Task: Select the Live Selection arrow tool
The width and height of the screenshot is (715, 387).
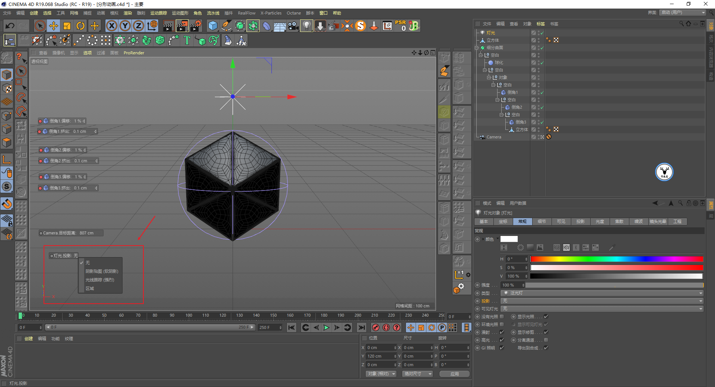Action: (40, 26)
